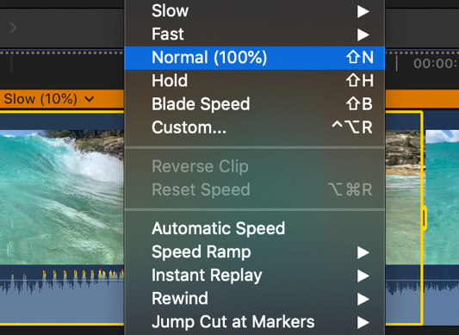Open the Fast speed submenu

pos(254,34)
